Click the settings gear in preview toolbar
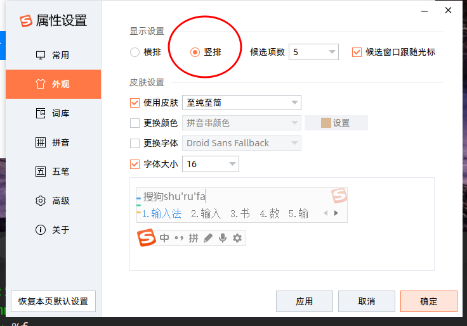 237,238
